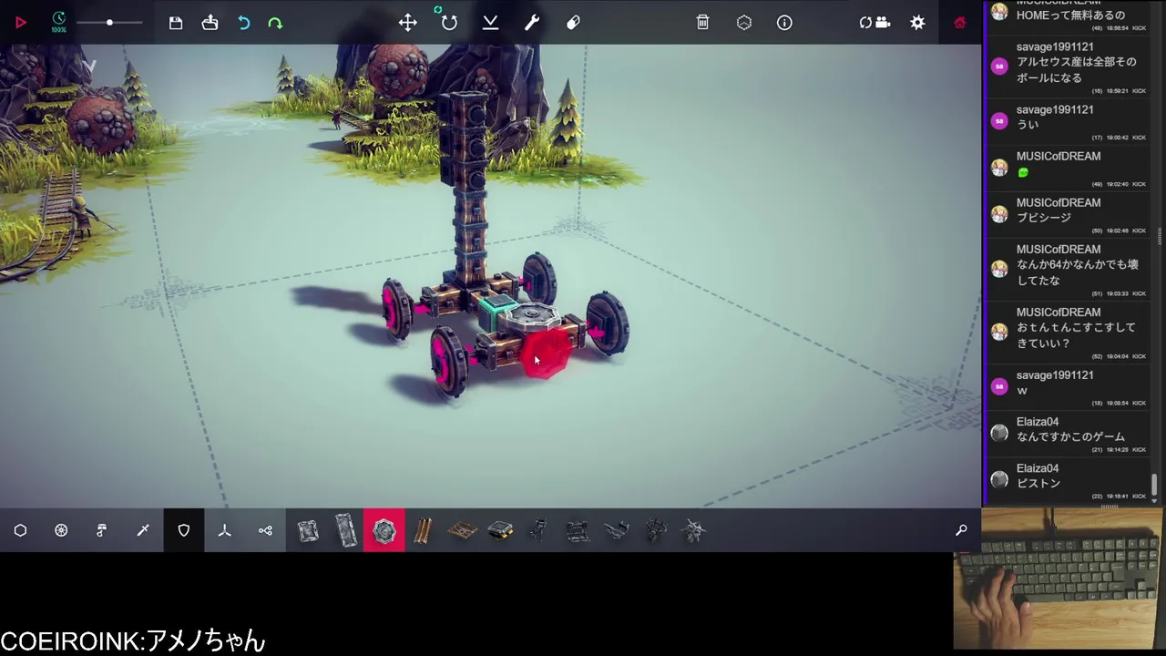
Task: Open the armour shield category
Action: point(184,530)
